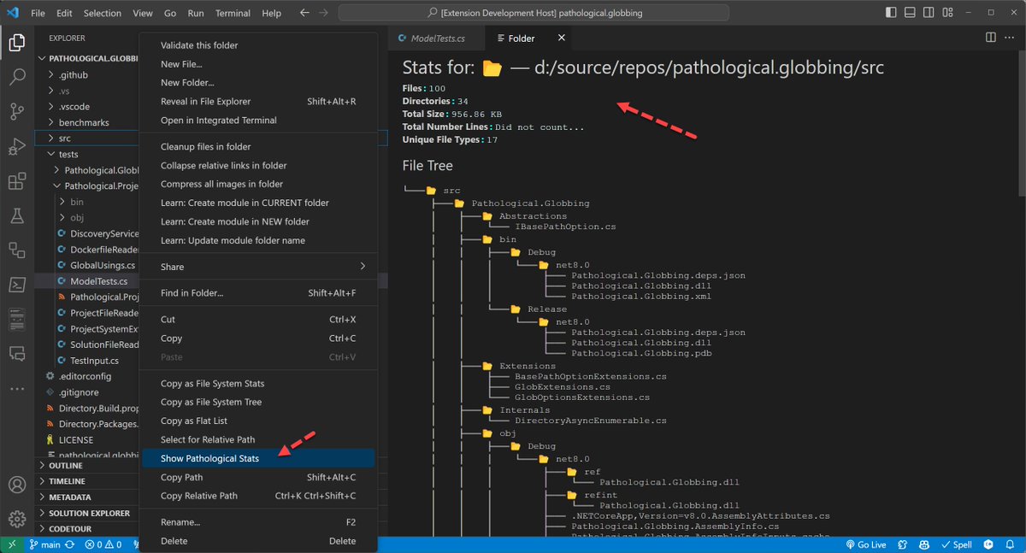
Task: Click the Accounts icon in activity bar
Action: tap(17, 485)
